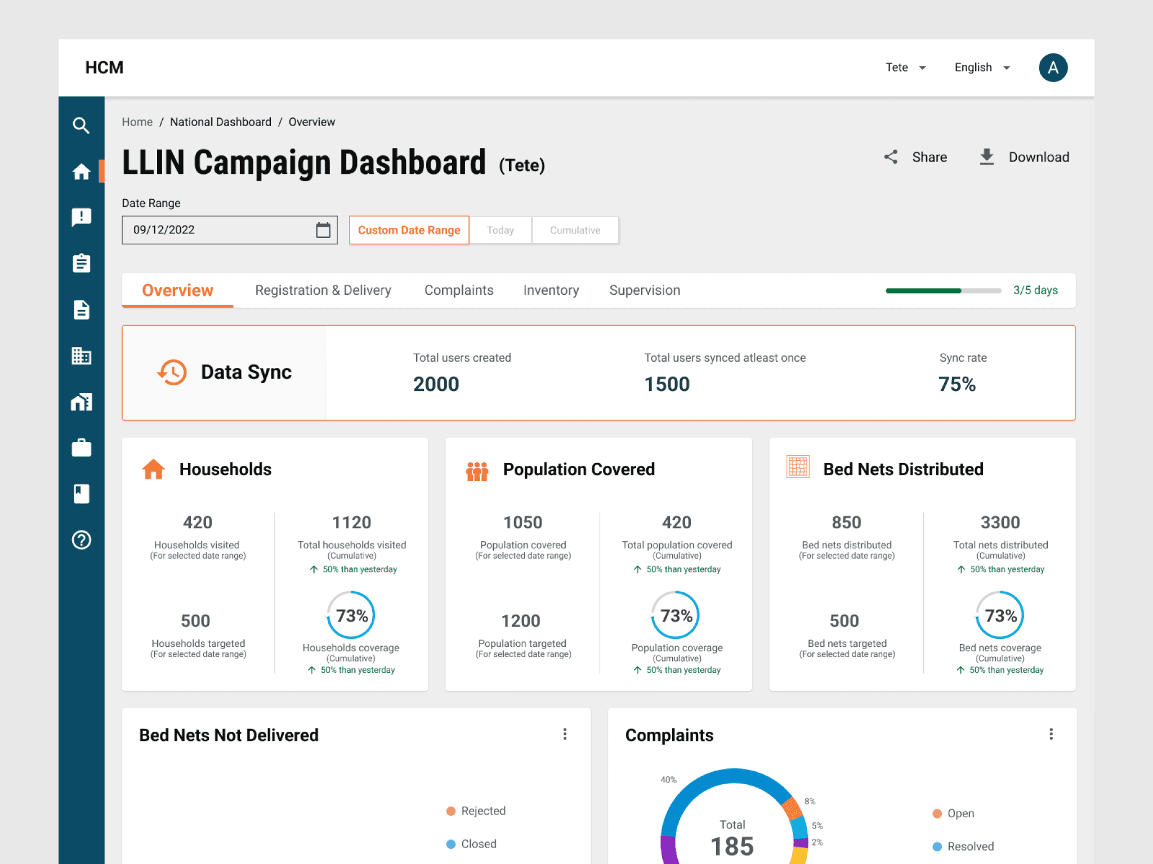This screenshot has height=864, width=1153.
Task: Open the home icon in sidebar
Action: coord(81,171)
